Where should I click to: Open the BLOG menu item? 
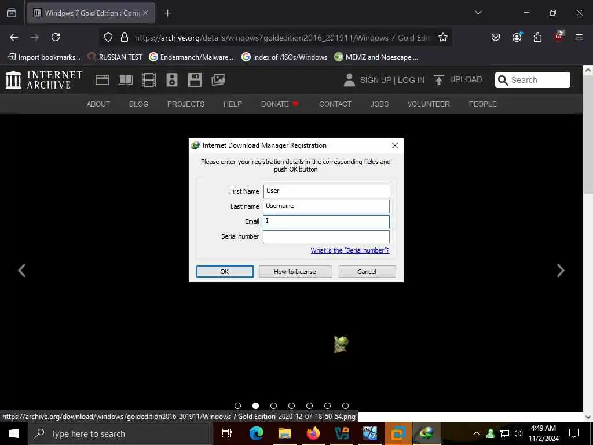click(x=138, y=104)
